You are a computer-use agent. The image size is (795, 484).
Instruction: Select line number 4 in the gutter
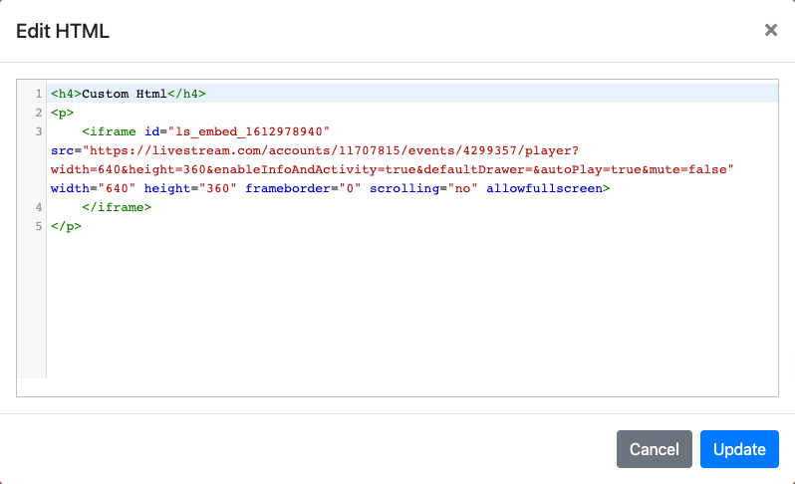(37, 207)
